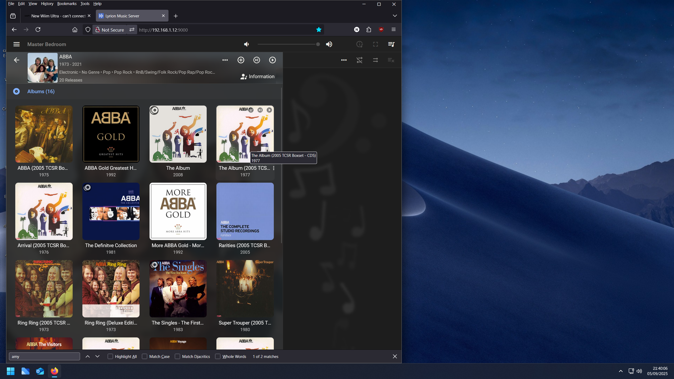Go to Firefox home page

[75, 29]
